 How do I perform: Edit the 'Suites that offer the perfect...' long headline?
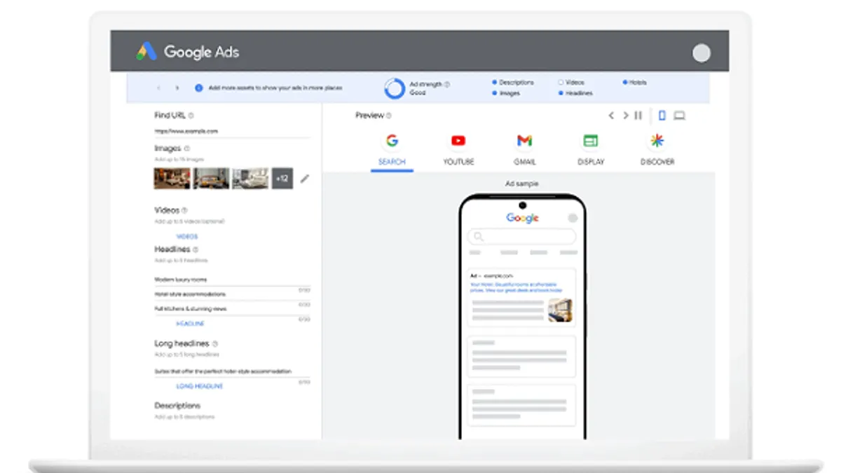[233, 371]
